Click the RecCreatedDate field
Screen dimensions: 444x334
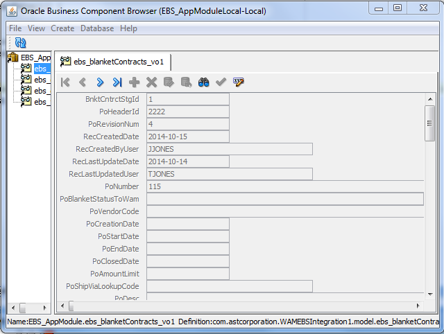tap(188, 137)
